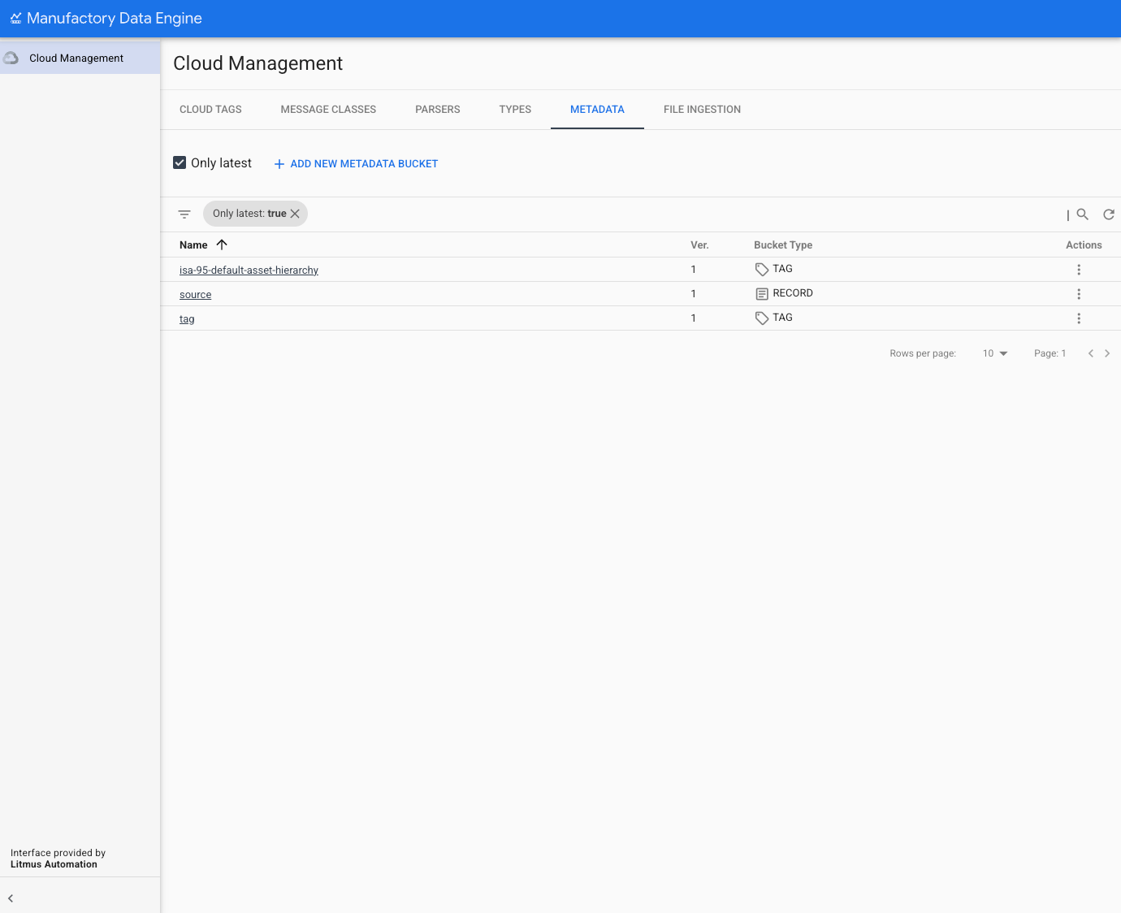This screenshot has height=913, width=1121.
Task: Click the search magnifier icon
Action: pos(1082,214)
